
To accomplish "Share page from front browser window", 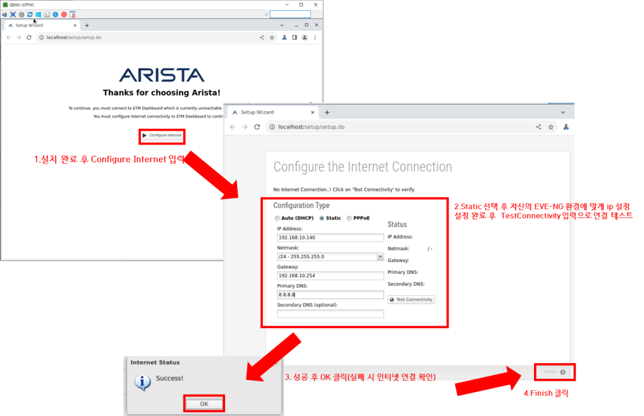I will (x=538, y=127).
